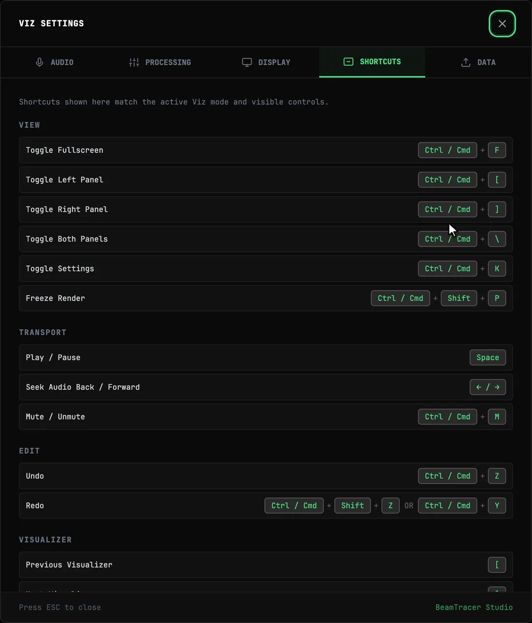
Task: Click the [ key badge for Previous Visualizer
Action: (497, 565)
